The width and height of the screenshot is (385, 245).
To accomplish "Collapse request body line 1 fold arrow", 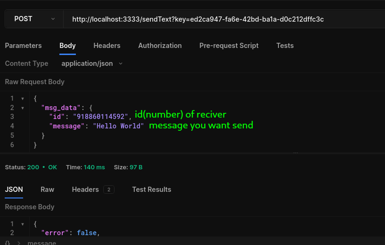I will pos(23,99).
